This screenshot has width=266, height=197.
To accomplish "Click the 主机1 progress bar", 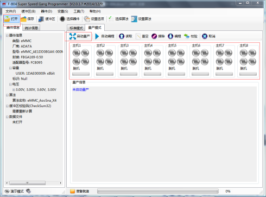I will point(81,74).
